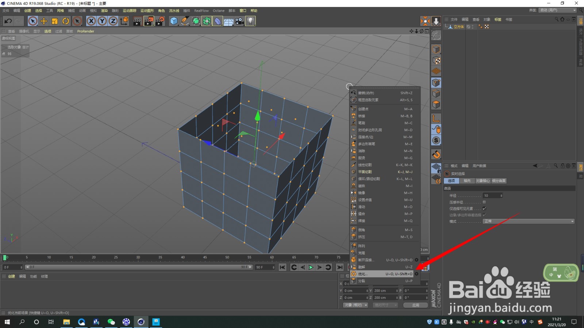
Task: Open the Floor environment icon
Action: tap(228, 21)
